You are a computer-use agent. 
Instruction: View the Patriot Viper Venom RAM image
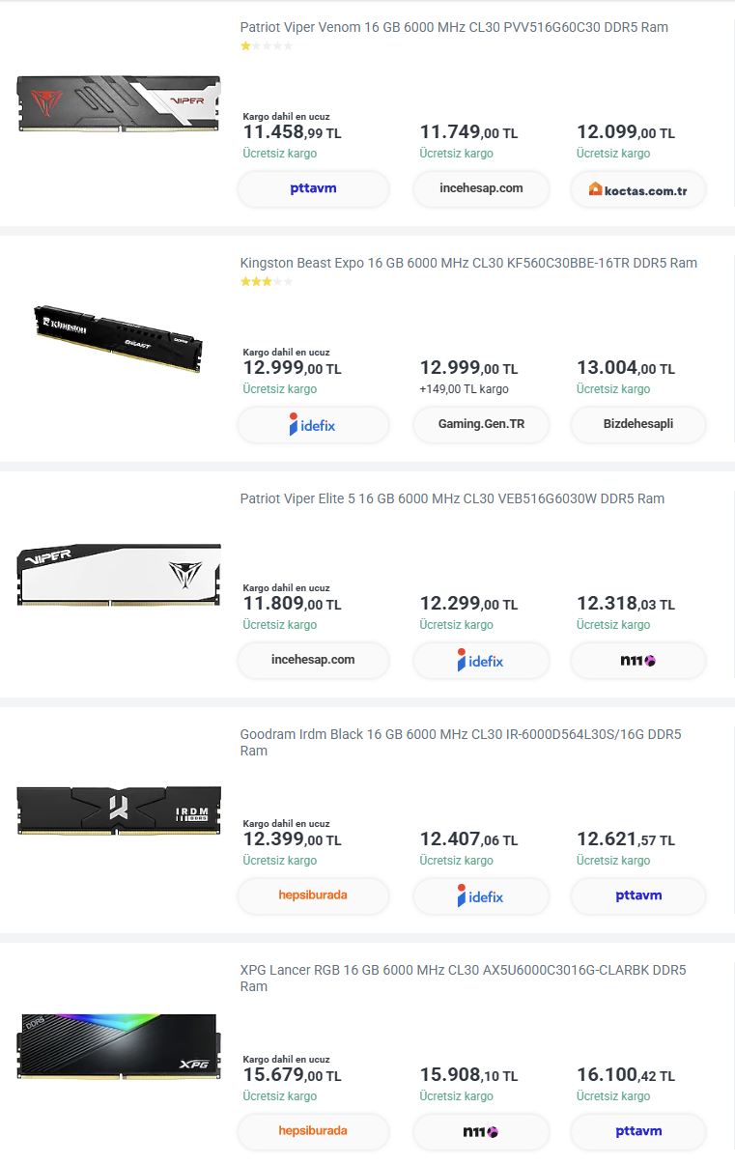118,103
